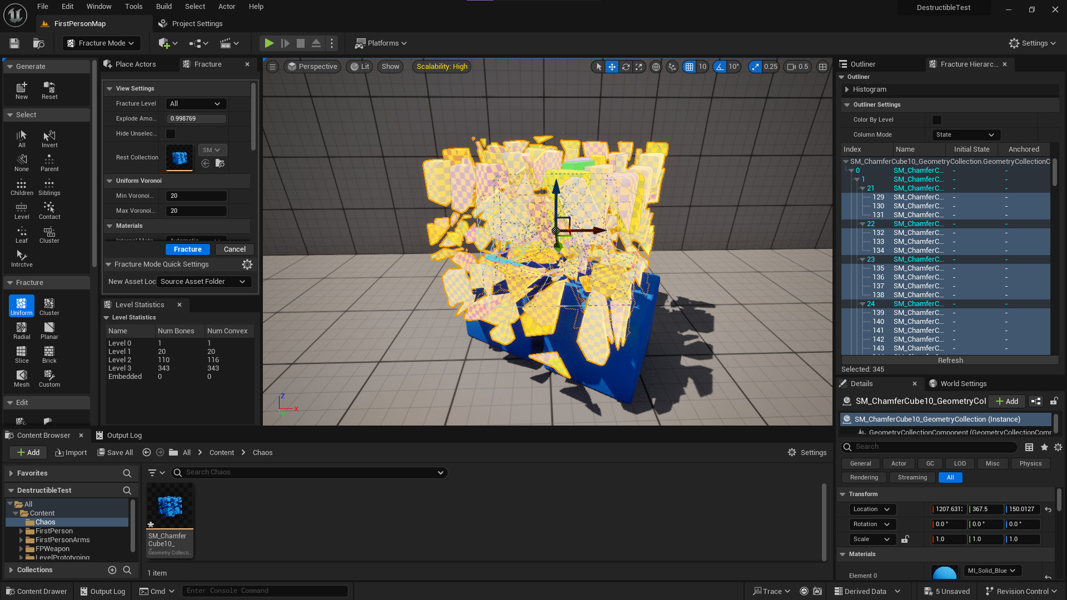Screen dimensions: 1067x600
Task: Open the Column Mode State dropdown
Action: point(966,135)
